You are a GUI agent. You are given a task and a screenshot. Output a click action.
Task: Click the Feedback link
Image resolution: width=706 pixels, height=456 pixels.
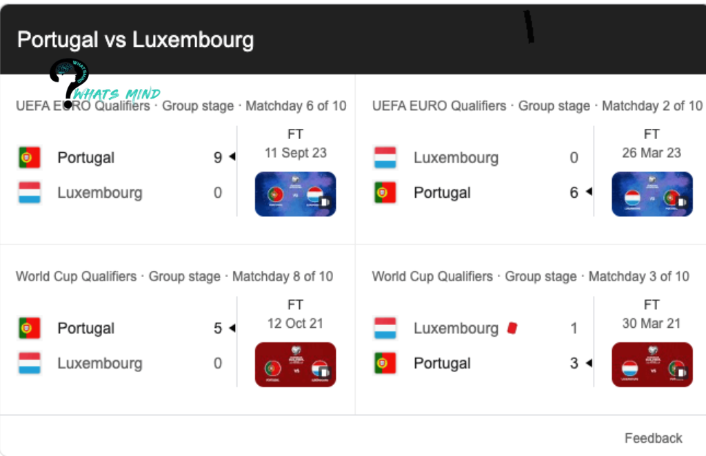coord(653,438)
